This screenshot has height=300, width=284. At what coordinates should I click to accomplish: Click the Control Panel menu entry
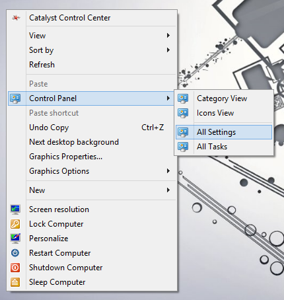pos(91,98)
